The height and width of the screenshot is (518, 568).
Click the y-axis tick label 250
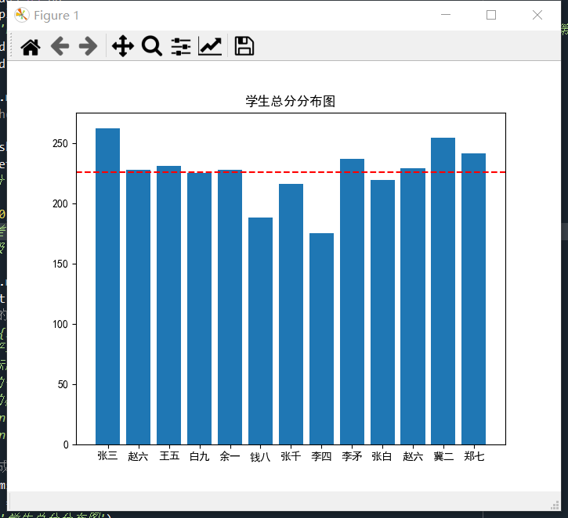(x=60, y=144)
